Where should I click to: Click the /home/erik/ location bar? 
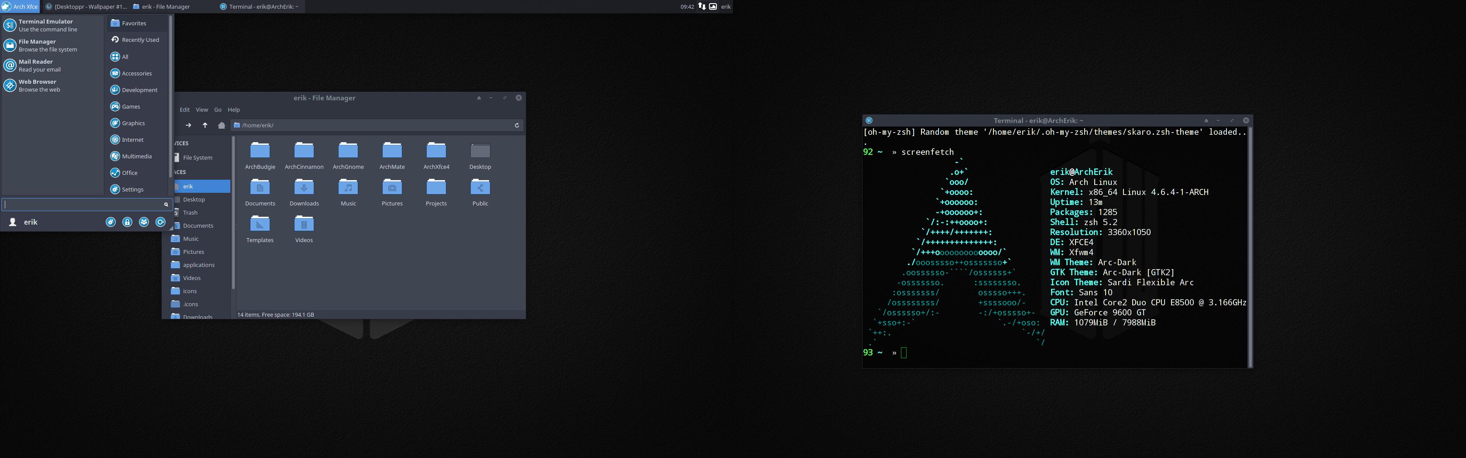click(377, 125)
